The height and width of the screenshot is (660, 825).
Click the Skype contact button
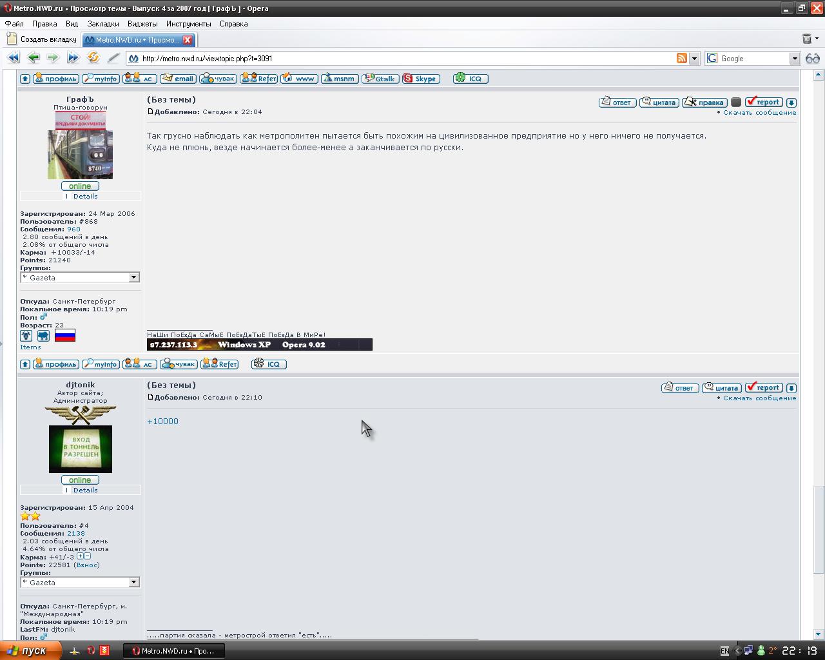420,79
